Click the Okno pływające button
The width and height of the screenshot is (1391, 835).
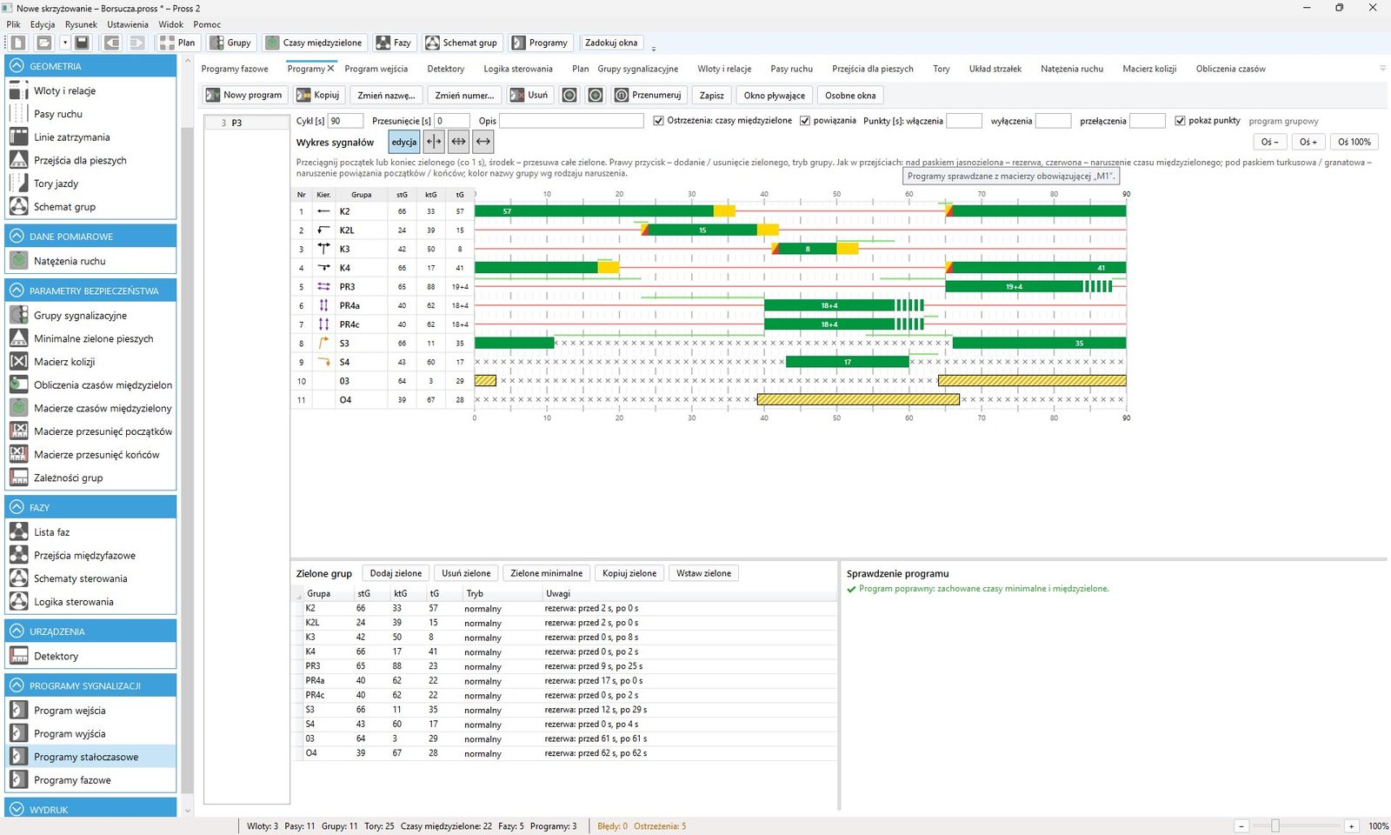click(775, 95)
